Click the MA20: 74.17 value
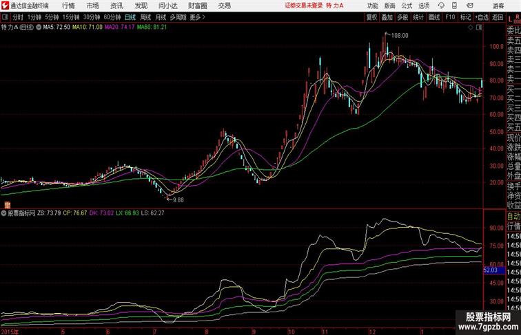This screenshot has width=521, height=335. (120, 28)
